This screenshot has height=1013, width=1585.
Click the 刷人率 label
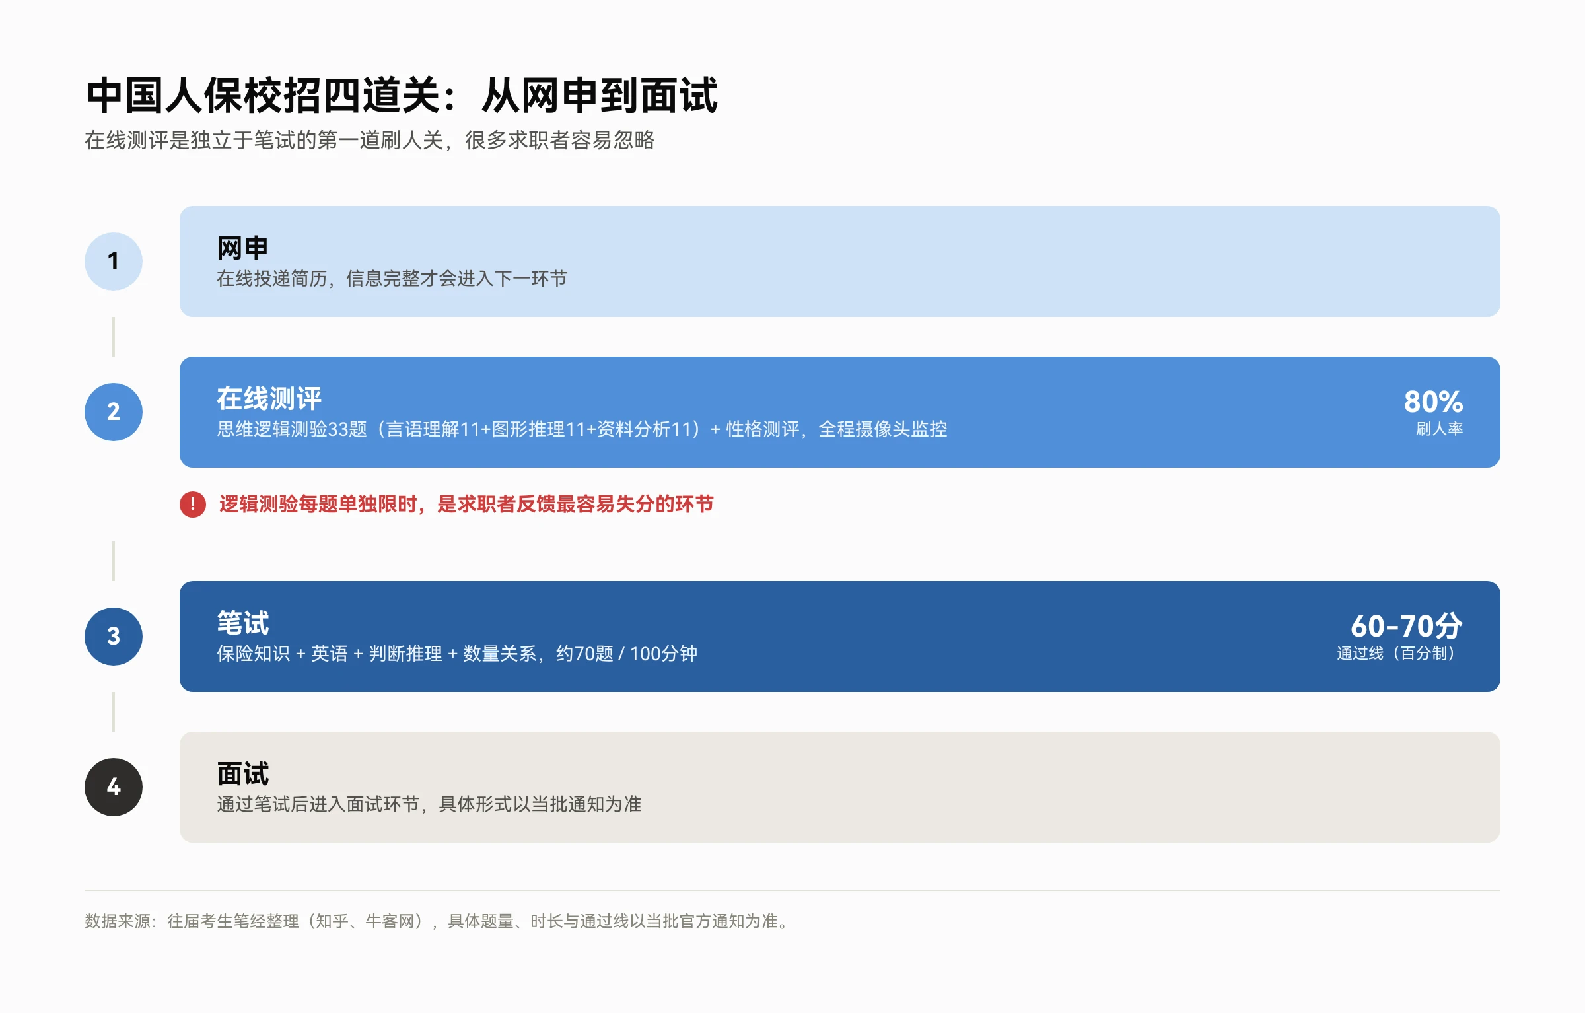click(x=1440, y=429)
